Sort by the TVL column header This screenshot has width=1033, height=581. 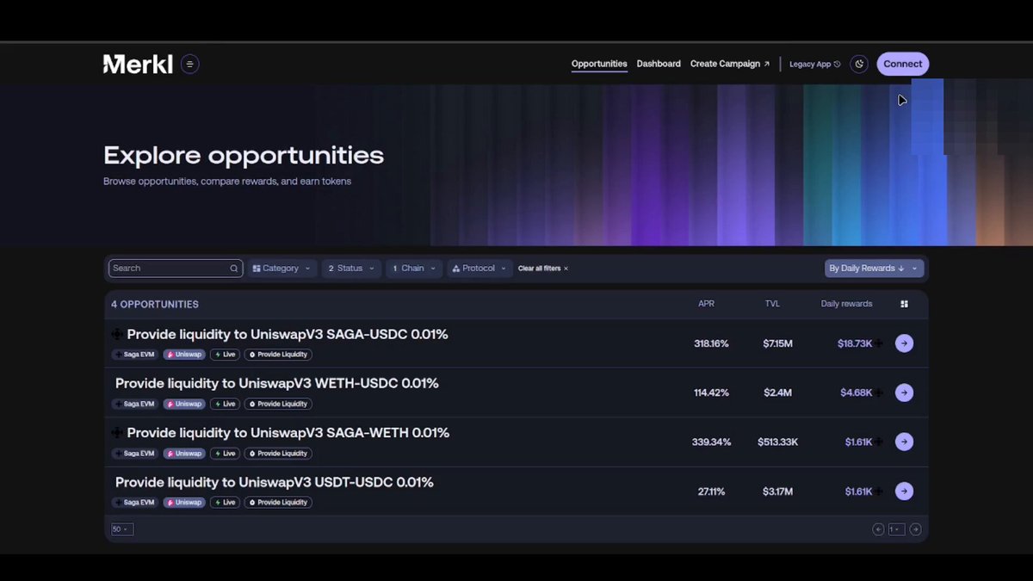[x=772, y=304]
